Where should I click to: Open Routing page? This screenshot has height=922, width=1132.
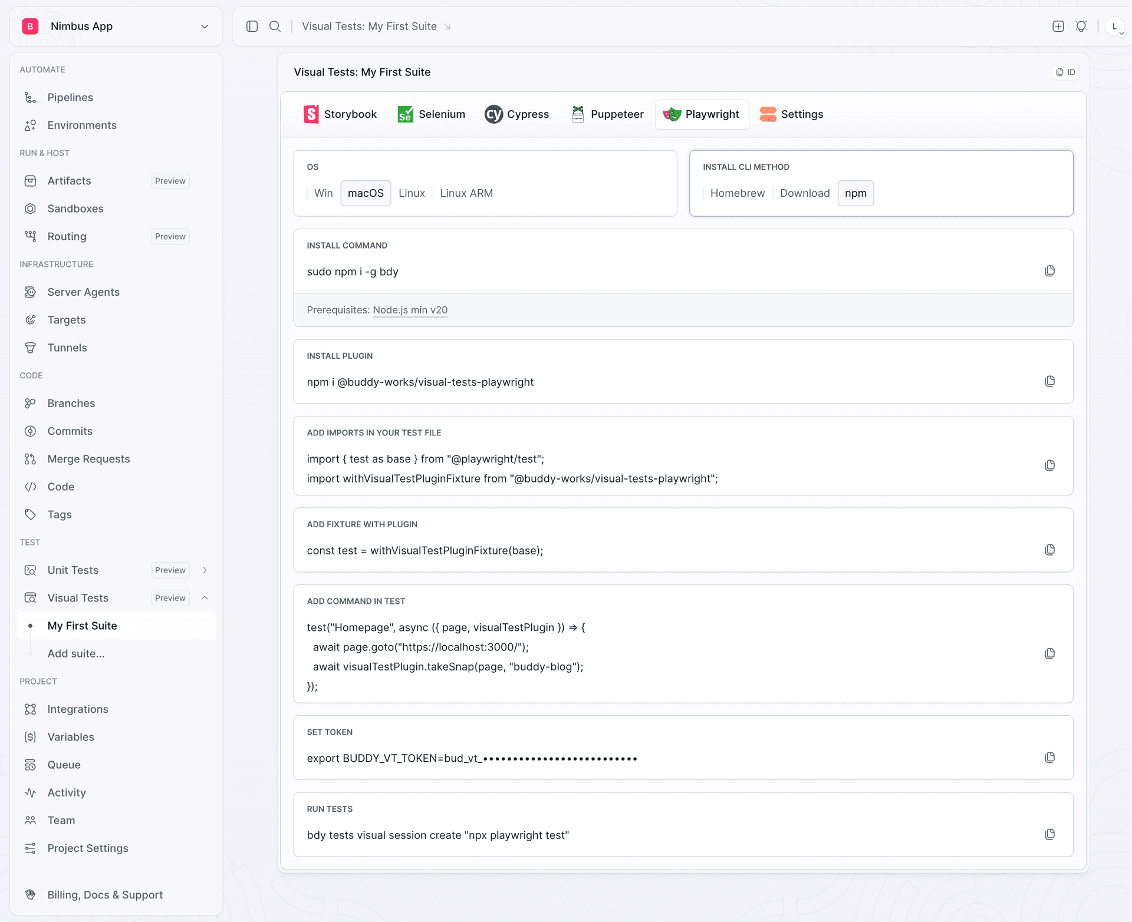67,236
